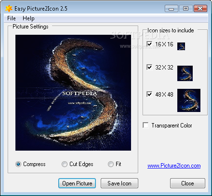Uncheck the 16x16 icon size checkbox
212x196 pixels.
click(149, 44)
